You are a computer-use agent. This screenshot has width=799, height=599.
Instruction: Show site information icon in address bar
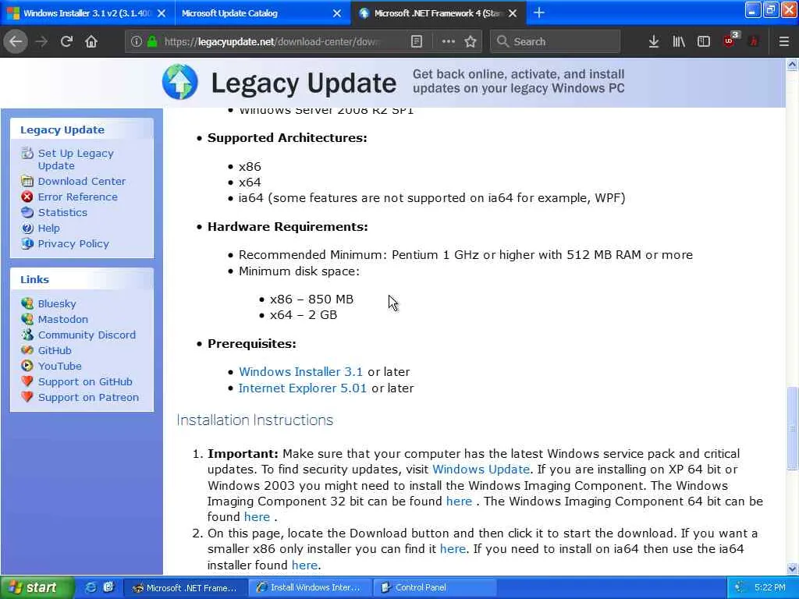click(136, 41)
